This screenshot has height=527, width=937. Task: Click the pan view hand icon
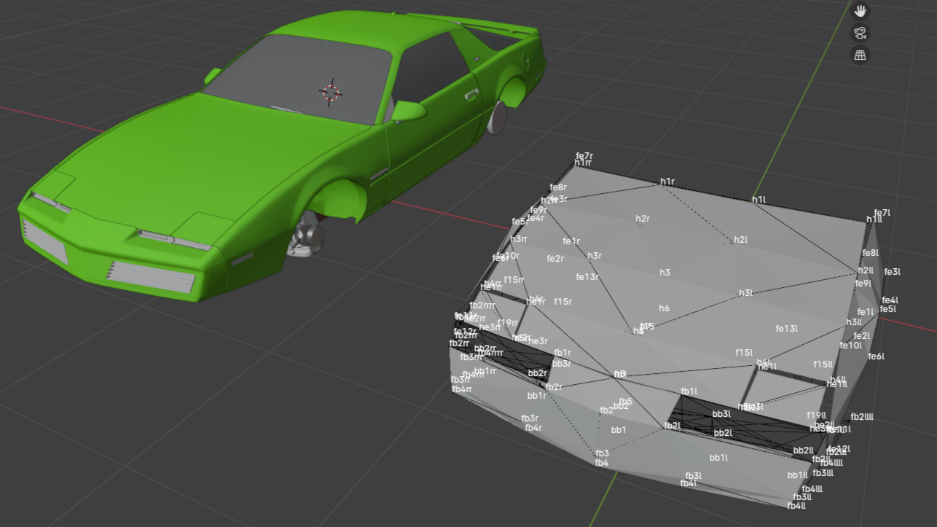pos(860,11)
